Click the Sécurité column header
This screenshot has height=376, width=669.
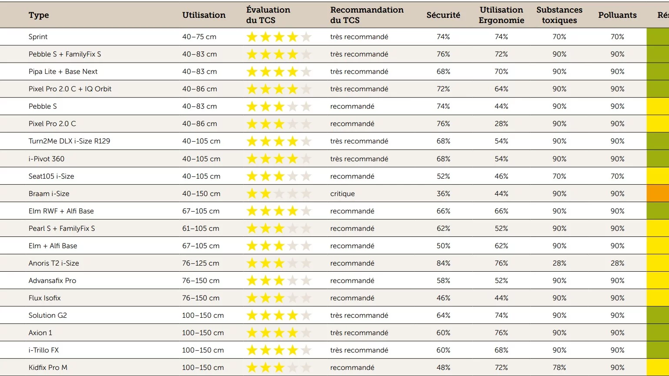(443, 15)
